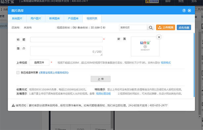Screen dimensions: 203x130
Task: Click the 使用须知 warning triangle icon
Action: [x=13, y=106]
